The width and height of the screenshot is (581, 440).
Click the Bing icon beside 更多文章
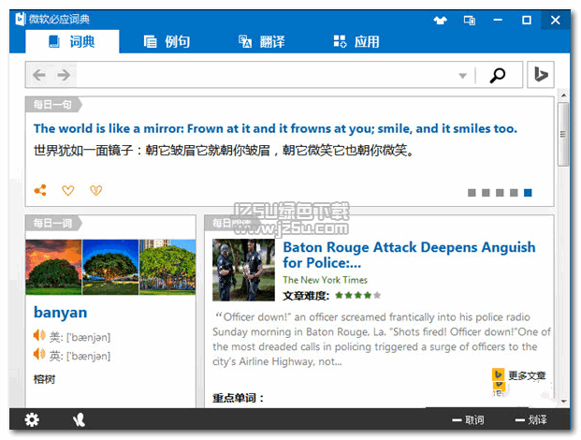pos(499,374)
